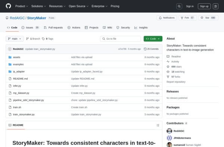Click the GitHub logo icon
Screen dimensions: 224x147
click(9, 6)
